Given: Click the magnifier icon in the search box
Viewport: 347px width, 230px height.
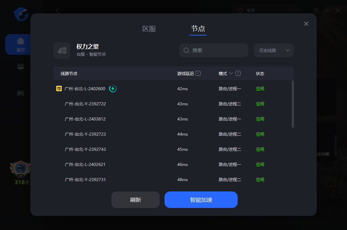Looking at the screenshot, I should click(x=186, y=50).
